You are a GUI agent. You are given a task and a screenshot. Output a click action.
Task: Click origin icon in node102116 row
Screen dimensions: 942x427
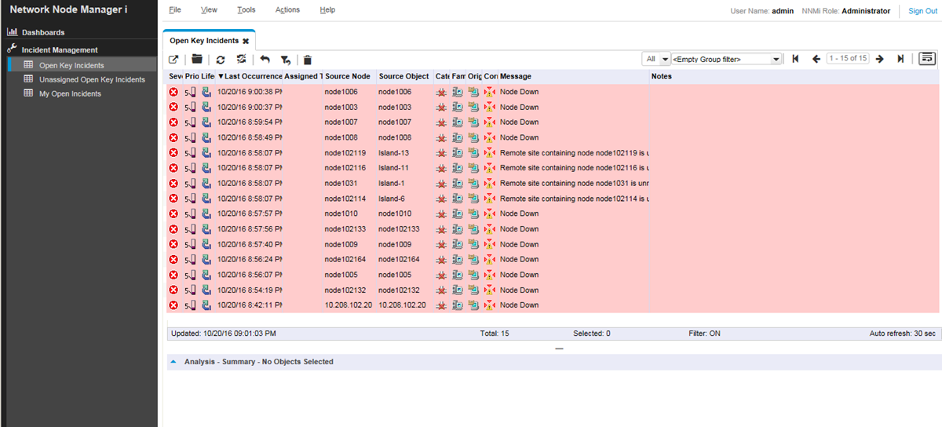[473, 168]
